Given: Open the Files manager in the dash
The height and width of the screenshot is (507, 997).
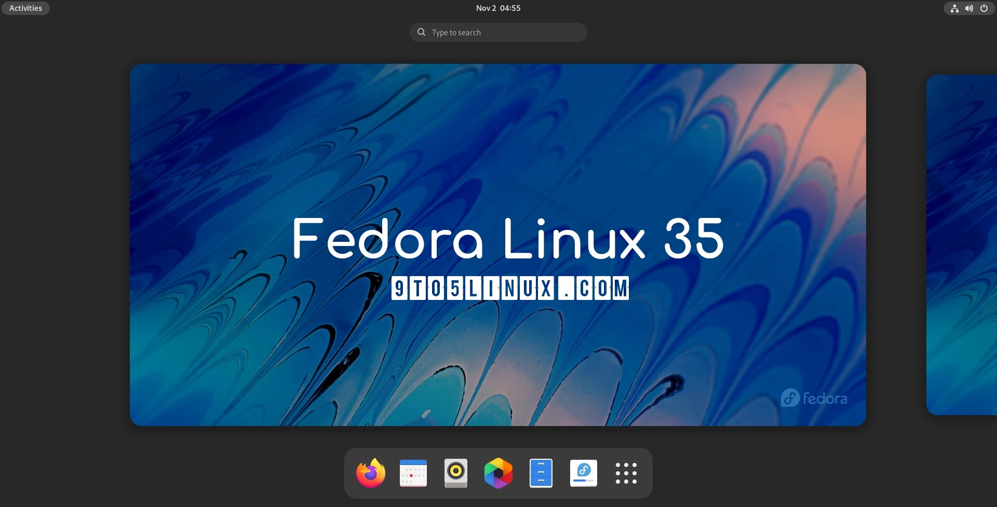Looking at the screenshot, I should pyautogui.click(x=541, y=473).
